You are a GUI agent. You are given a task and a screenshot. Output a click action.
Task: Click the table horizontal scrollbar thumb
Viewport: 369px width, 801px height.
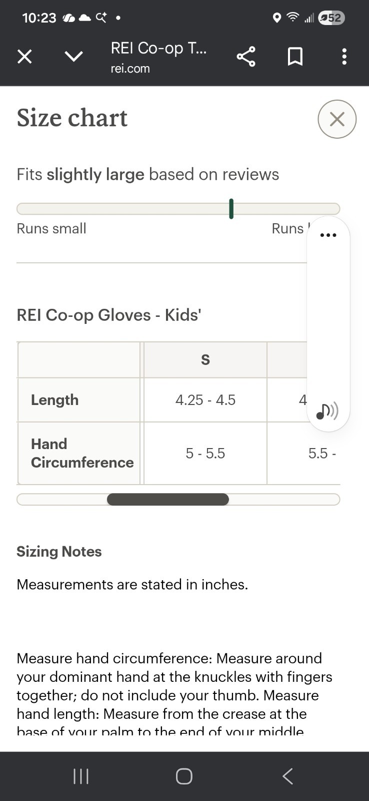(x=167, y=499)
